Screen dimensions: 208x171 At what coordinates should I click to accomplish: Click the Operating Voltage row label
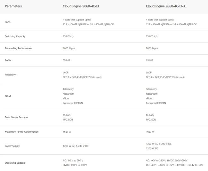coord(14,163)
